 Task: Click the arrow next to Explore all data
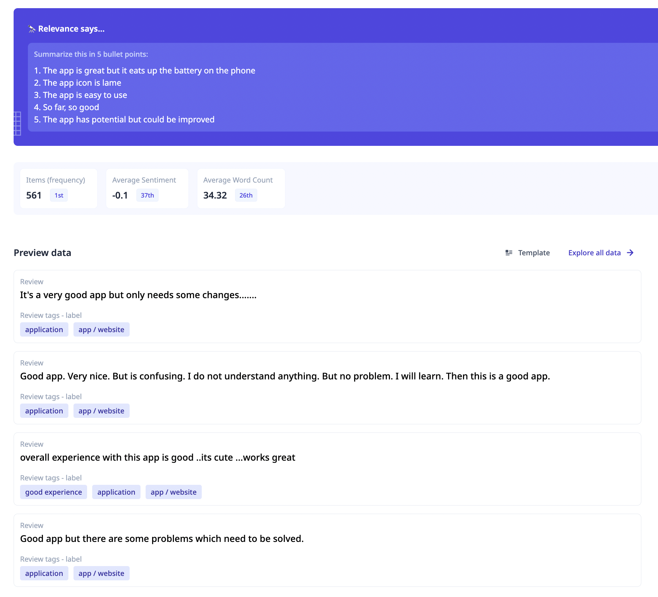tap(630, 253)
